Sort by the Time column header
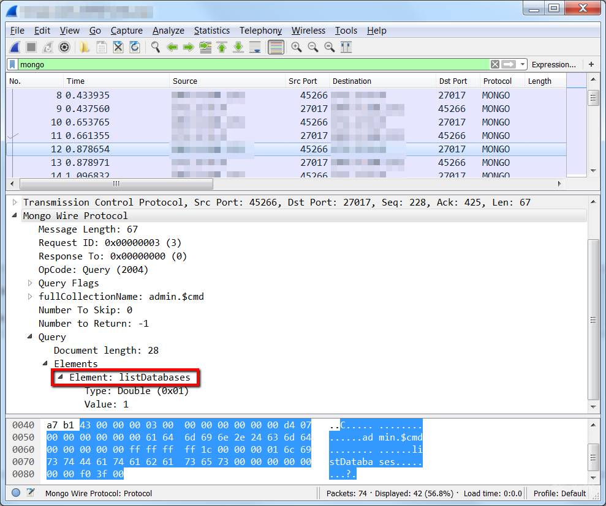This screenshot has height=506, width=606. (x=116, y=81)
